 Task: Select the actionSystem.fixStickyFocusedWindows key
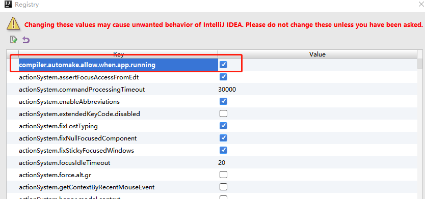[76, 151]
